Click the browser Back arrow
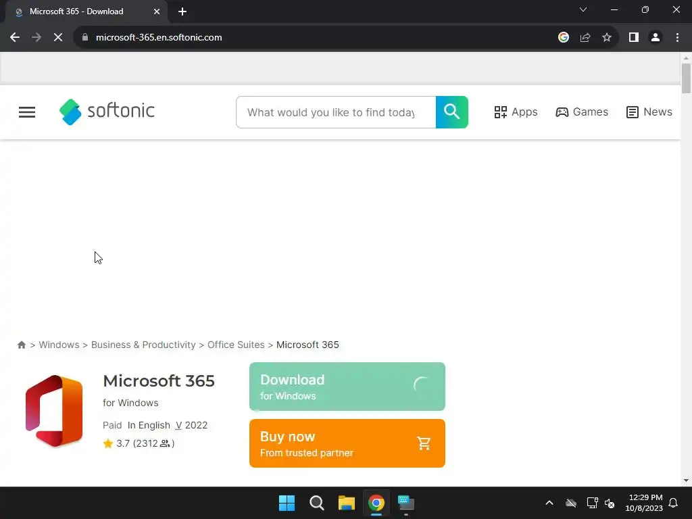Viewport: 692px width, 519px height. (x=15, y=38)
